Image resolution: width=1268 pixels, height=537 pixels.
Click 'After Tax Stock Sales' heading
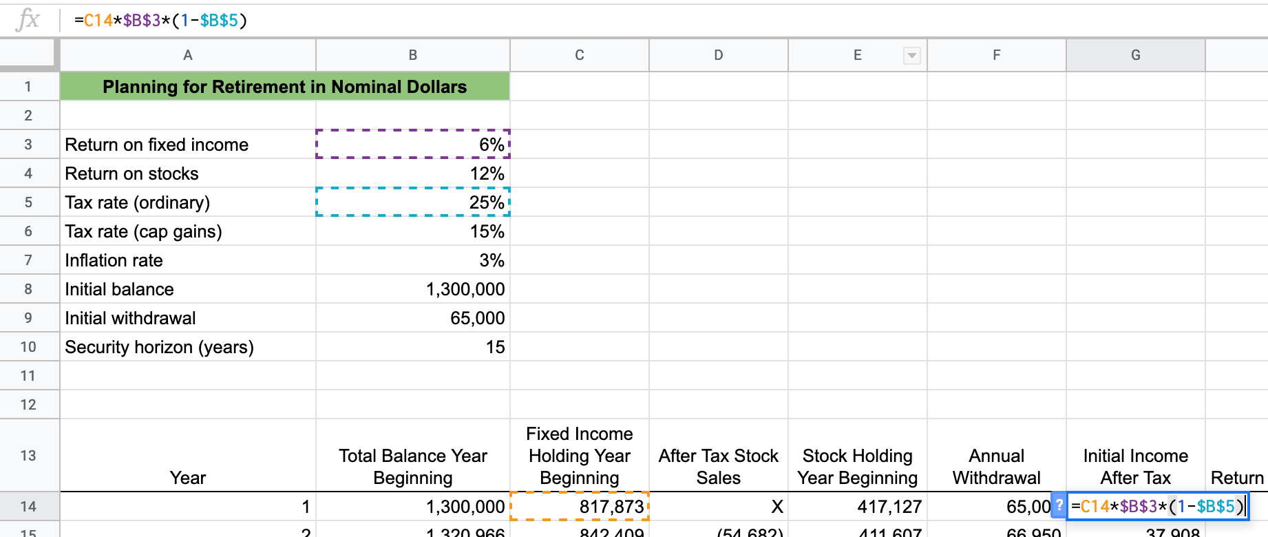click(x=719, y=456)
